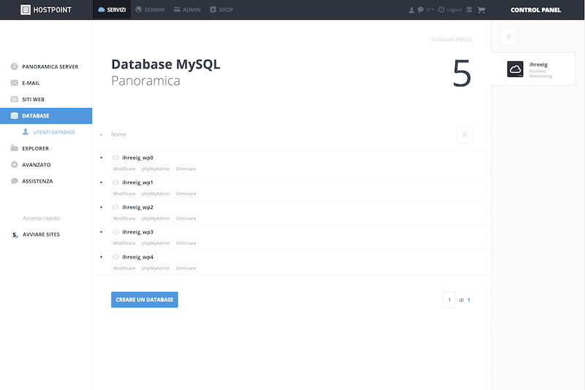585x390 pixels.
Task: Click the ihreeig_wp1 database name
Action: pyautogui.click(x=137, y=183)
